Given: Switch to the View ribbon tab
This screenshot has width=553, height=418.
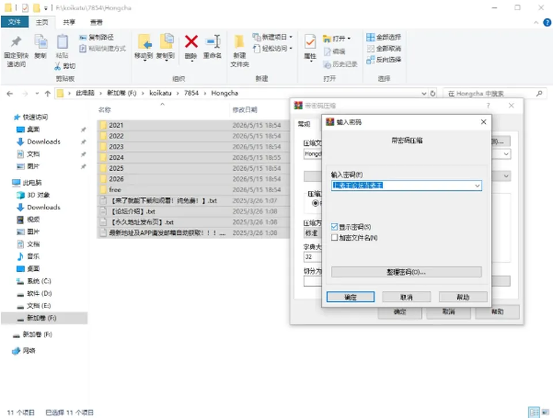Looking at the screenshot, I should [x=96, y=22].
